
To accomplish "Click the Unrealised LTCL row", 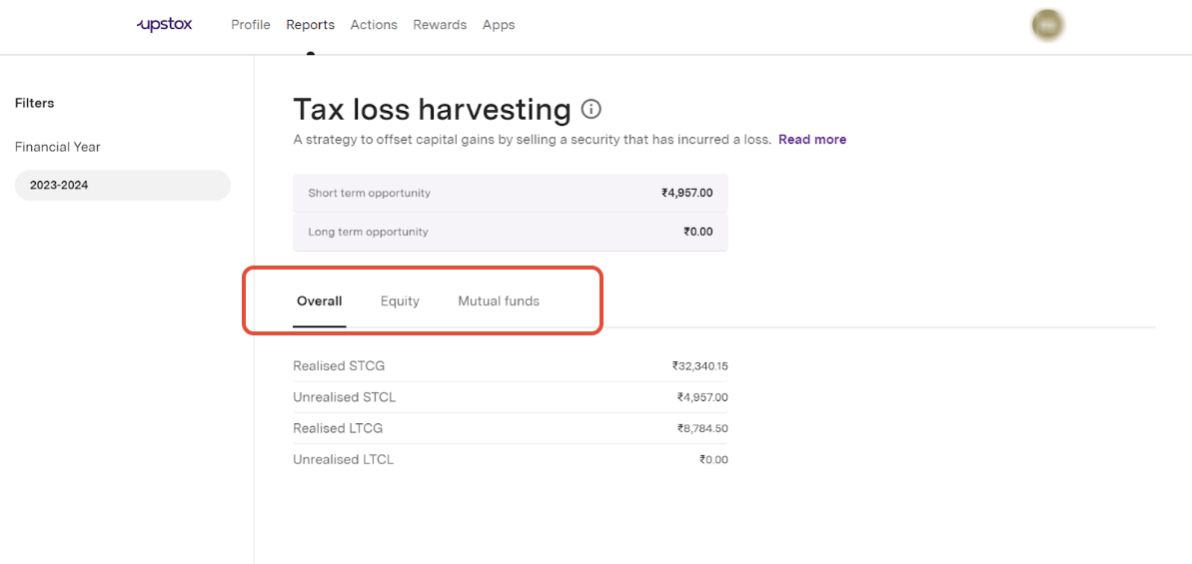I will click(x=510, y=460).
